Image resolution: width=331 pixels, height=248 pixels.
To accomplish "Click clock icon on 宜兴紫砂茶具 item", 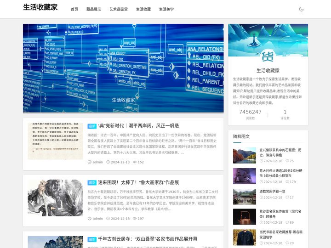I will pyautogui.click(x=261, y=161).
